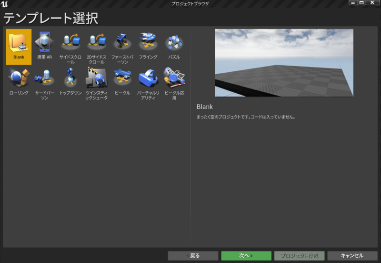Image resolution: width=381 pixels, height=263 pixels.
Task: Click the プロジェクトブラウザ window title
Action: click(190, 4)
